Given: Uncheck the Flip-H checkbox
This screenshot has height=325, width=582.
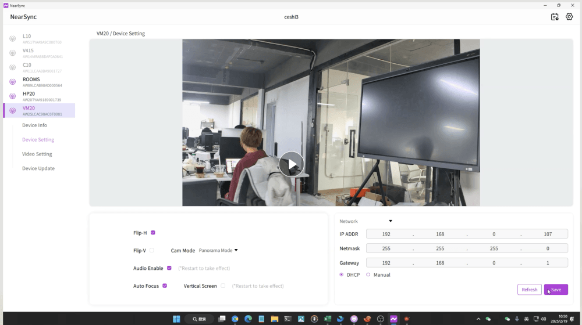Looking at the screenshot, I should [x=153, y=233].
